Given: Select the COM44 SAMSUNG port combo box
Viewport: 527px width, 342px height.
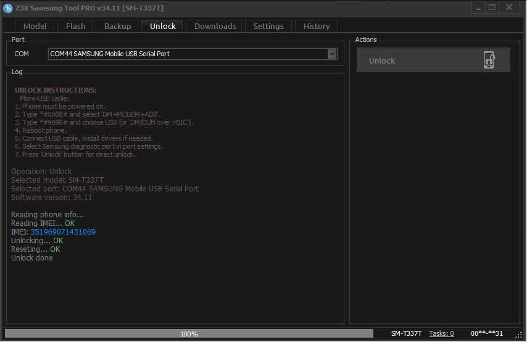Looking at the screenshot, I should [x=193, y=54].
